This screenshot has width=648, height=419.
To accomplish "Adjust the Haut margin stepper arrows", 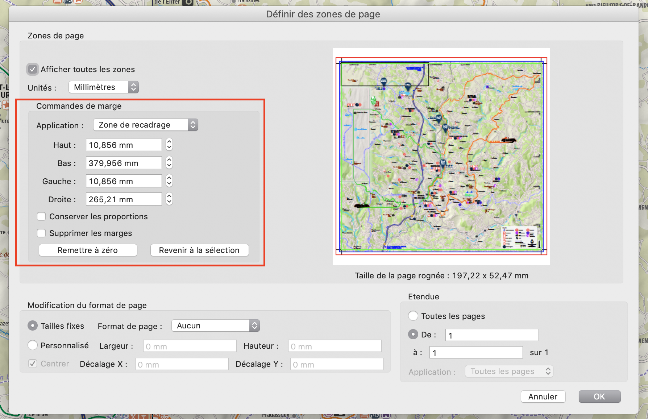I will pos(169,145).
